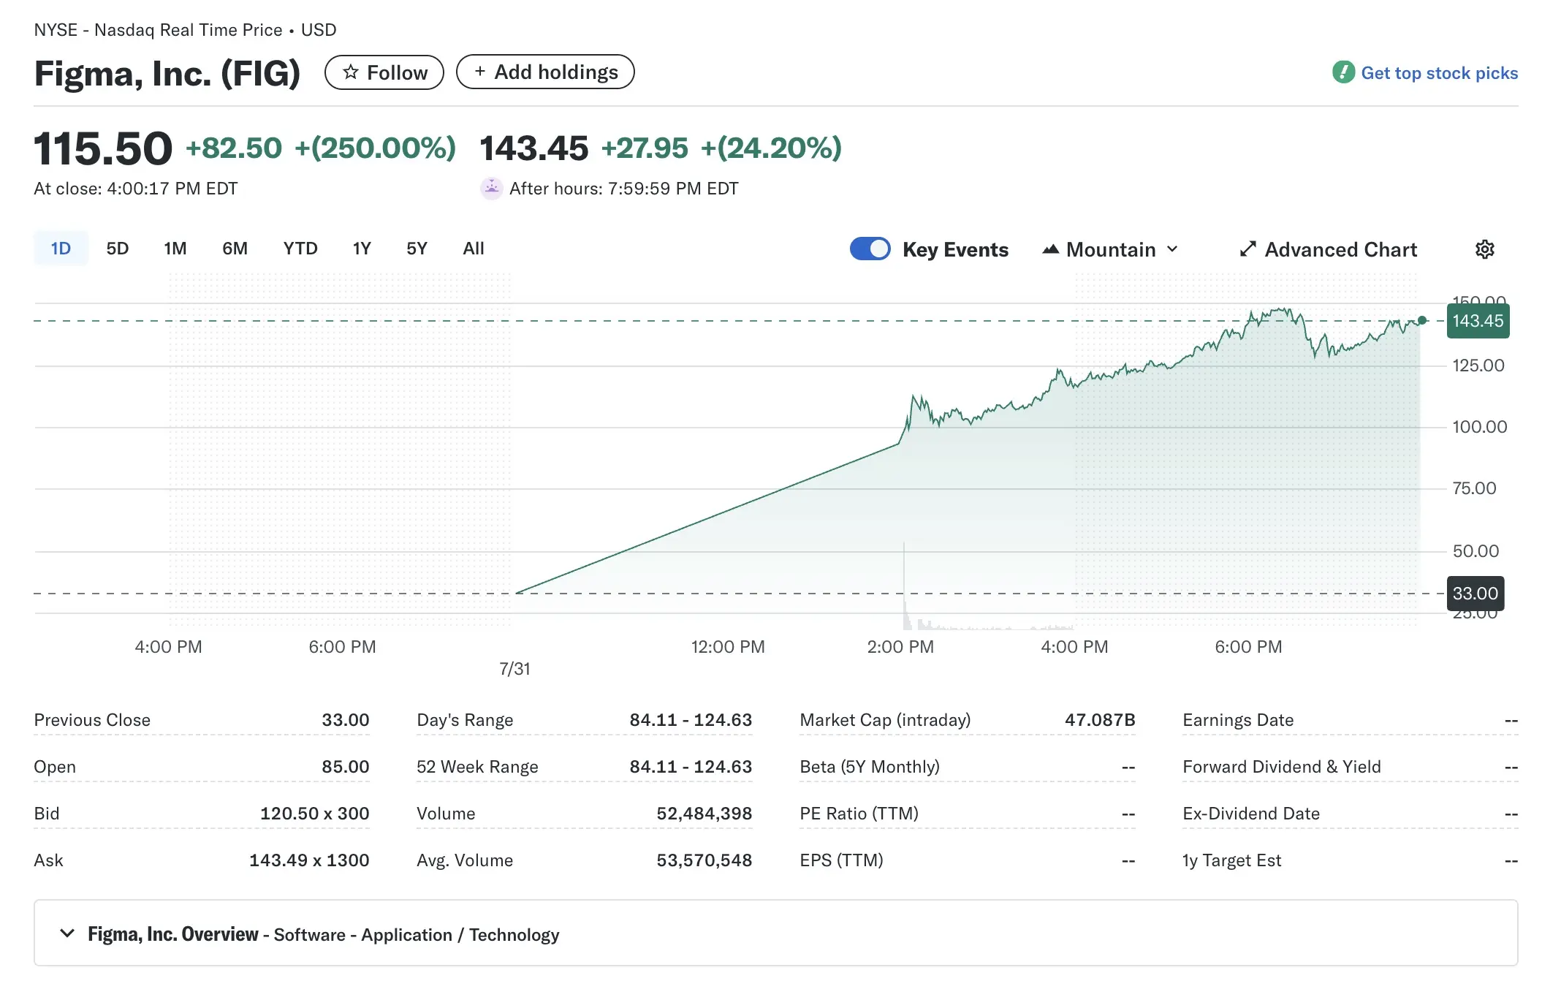Select the All range tab

click(x=473, y=249)
